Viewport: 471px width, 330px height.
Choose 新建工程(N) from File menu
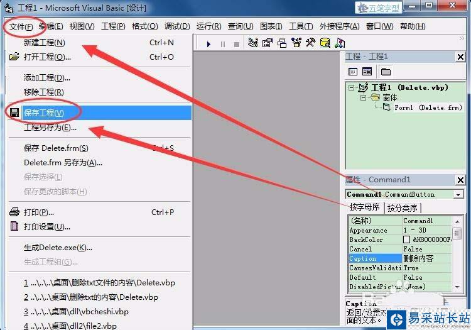pos(99,43)
